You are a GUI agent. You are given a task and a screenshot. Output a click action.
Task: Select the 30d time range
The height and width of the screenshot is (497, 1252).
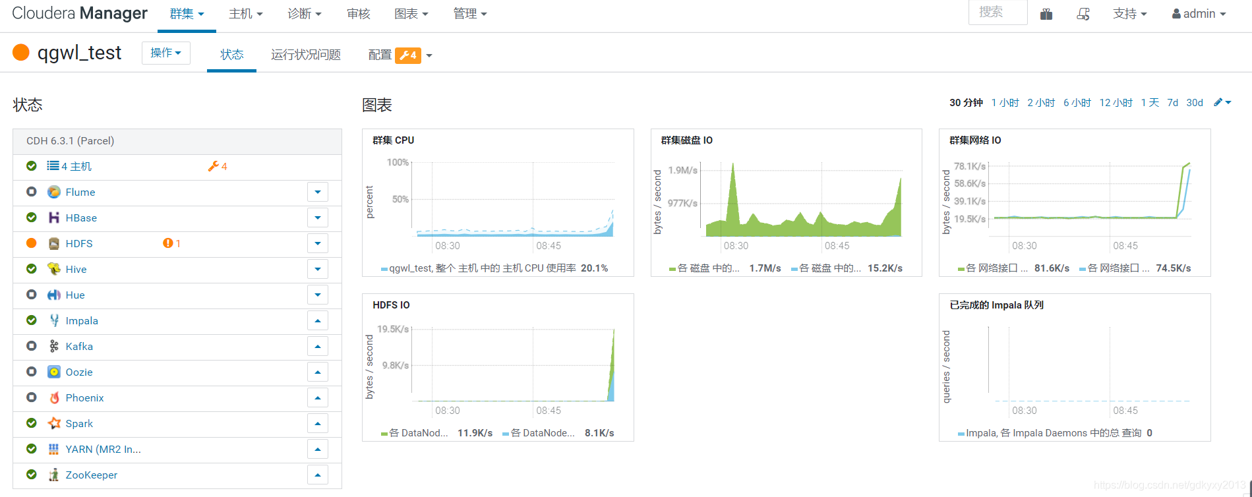[x=1195, y=103]
